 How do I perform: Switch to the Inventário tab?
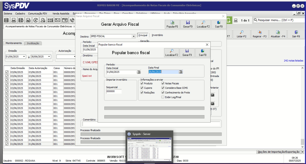point(157,35)
